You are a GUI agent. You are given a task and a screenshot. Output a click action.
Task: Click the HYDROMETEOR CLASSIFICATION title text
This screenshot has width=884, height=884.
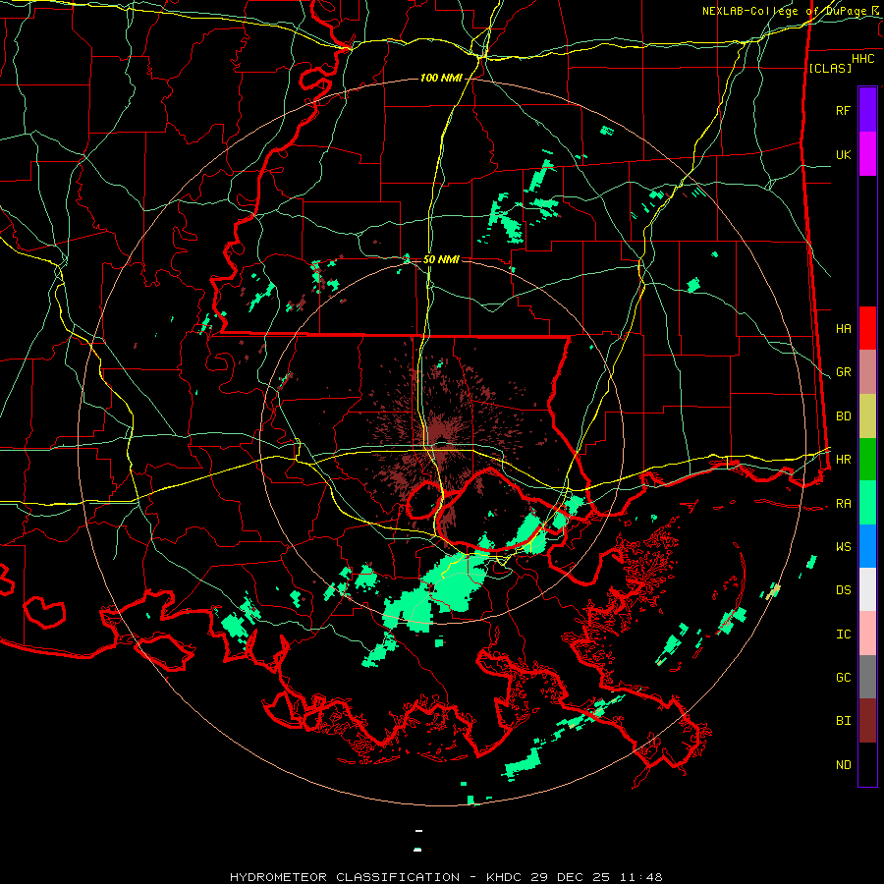point(345,877)
